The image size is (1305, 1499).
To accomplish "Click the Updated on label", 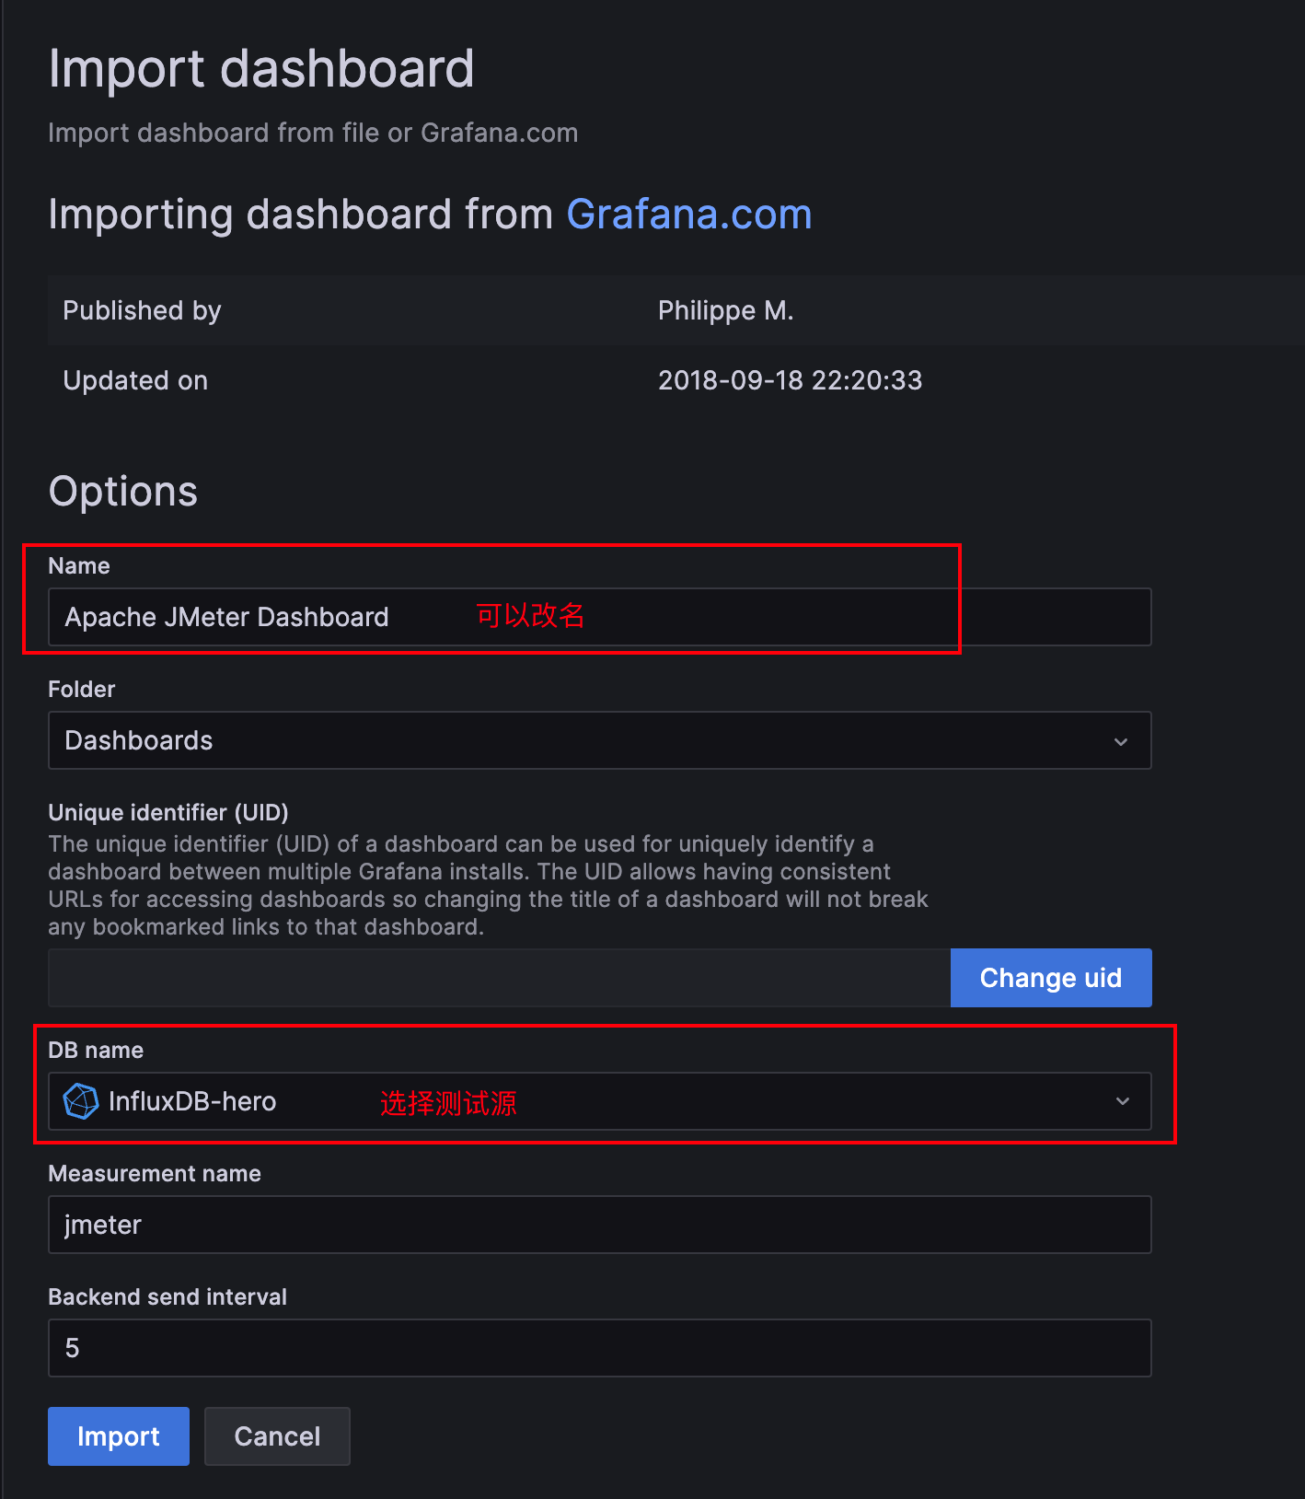I will coord(135,380).
